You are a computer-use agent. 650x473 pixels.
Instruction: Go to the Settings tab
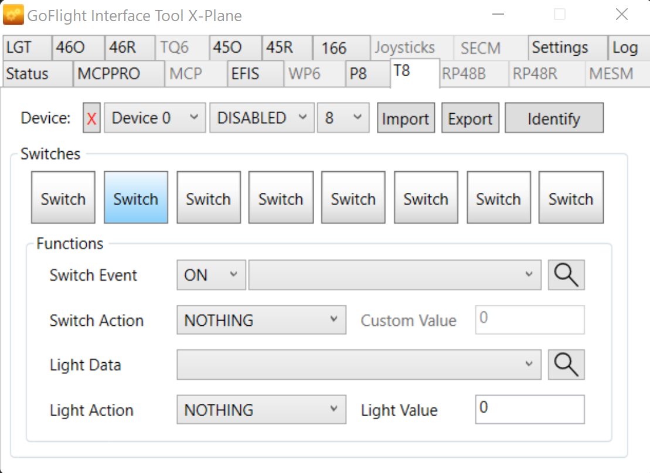(x=567, y=47)
